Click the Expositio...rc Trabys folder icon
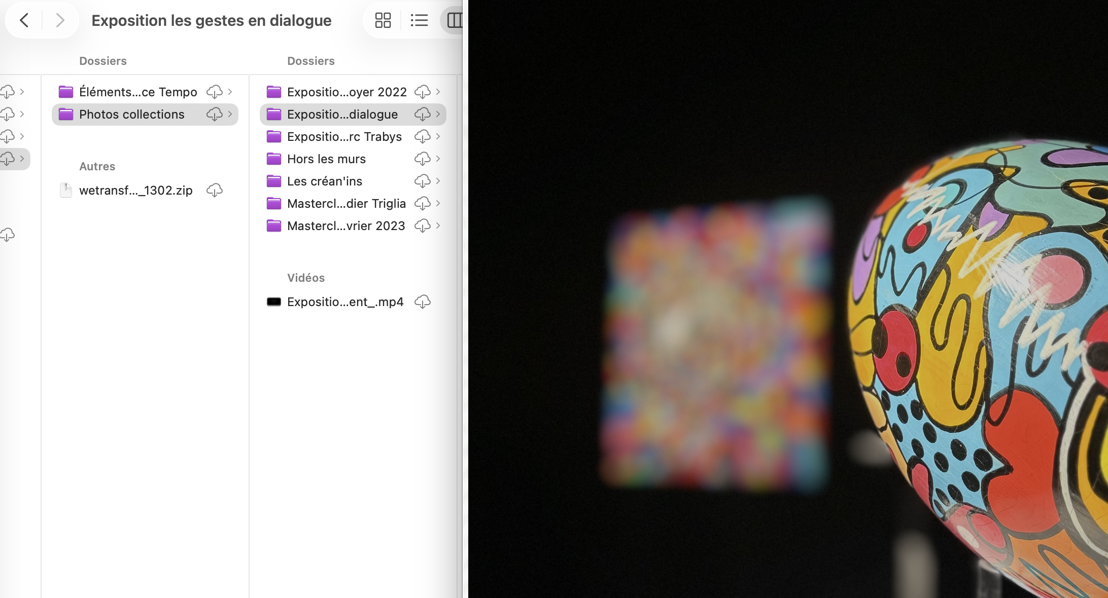This screenshot has height=598, width=1108. tap(274, 136)
